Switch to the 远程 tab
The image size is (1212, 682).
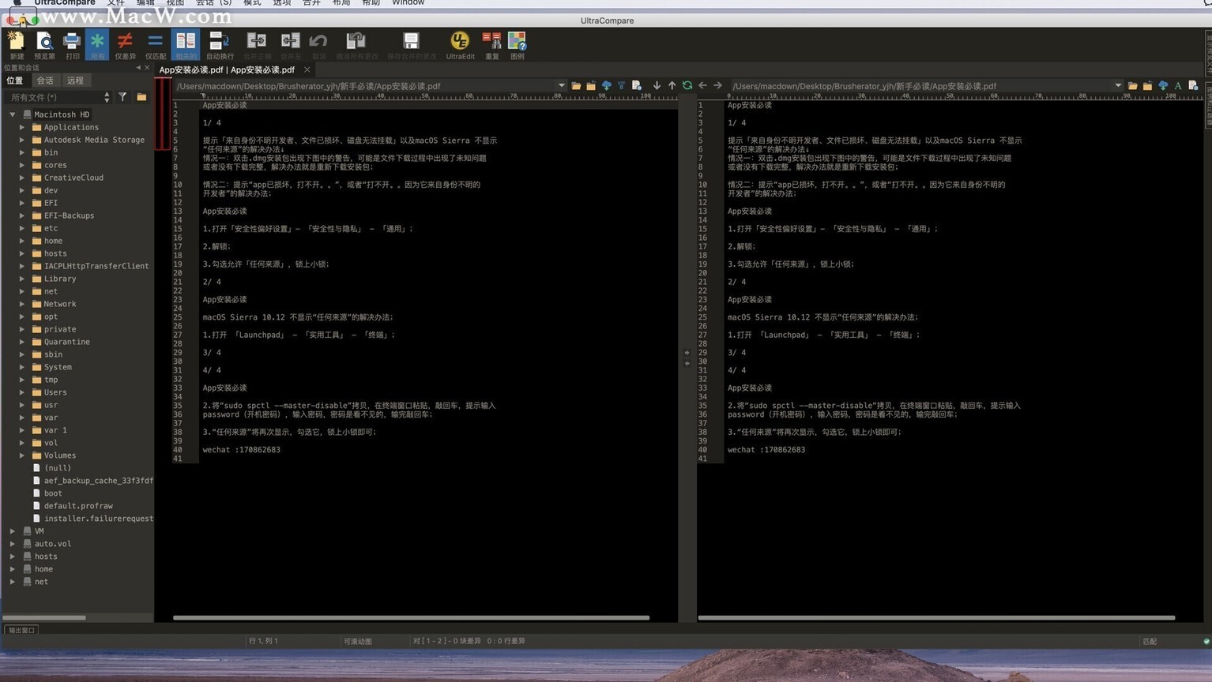pyautogui.click(x=75, y=81)
